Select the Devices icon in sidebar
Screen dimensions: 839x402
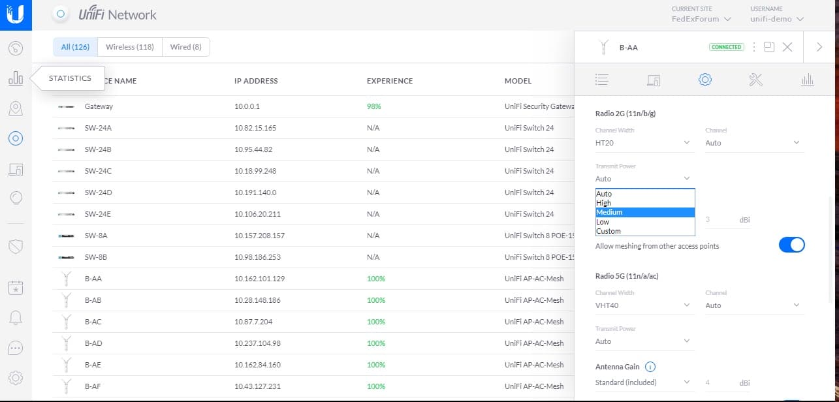(16, 138)
